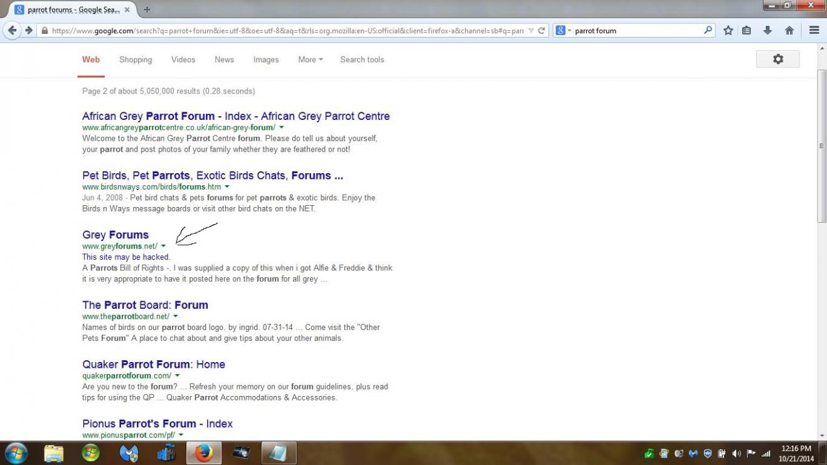Open the Firefox hamburger menu
This screenshot has height=465, width=827.
[814, 30]
